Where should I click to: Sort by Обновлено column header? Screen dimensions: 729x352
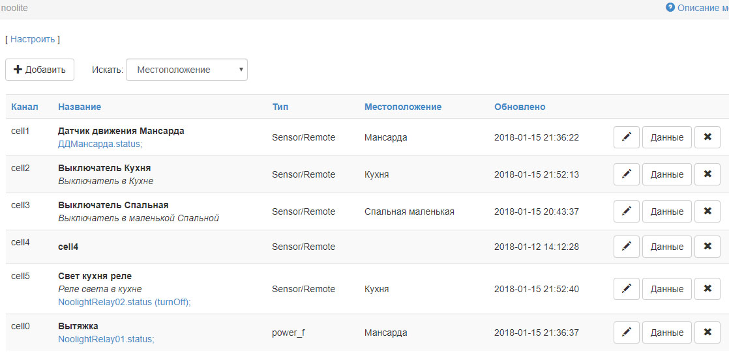[x=520, y=107]
